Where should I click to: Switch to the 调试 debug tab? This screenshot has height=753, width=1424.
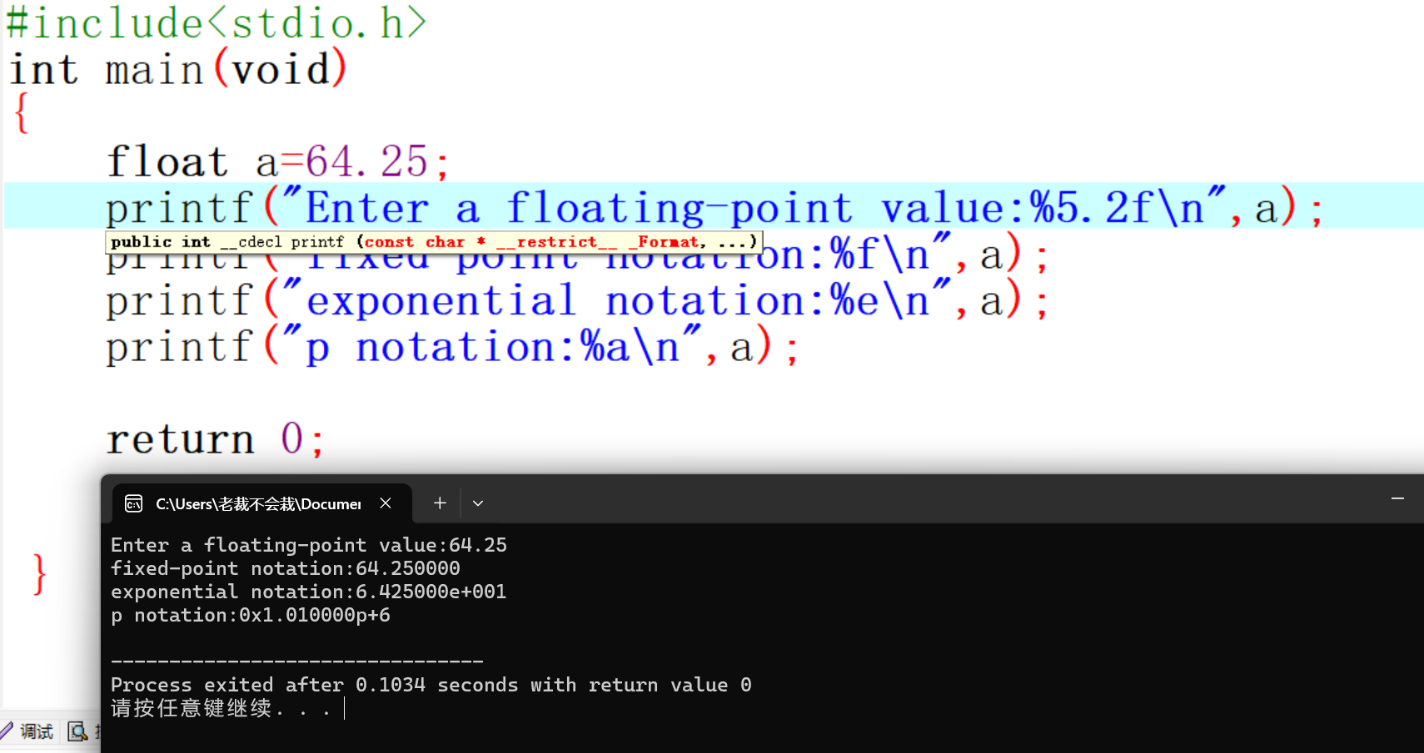coord(27,731)
